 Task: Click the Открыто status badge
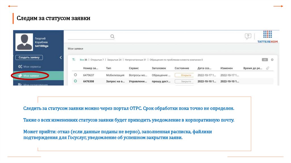pos(184,75)
